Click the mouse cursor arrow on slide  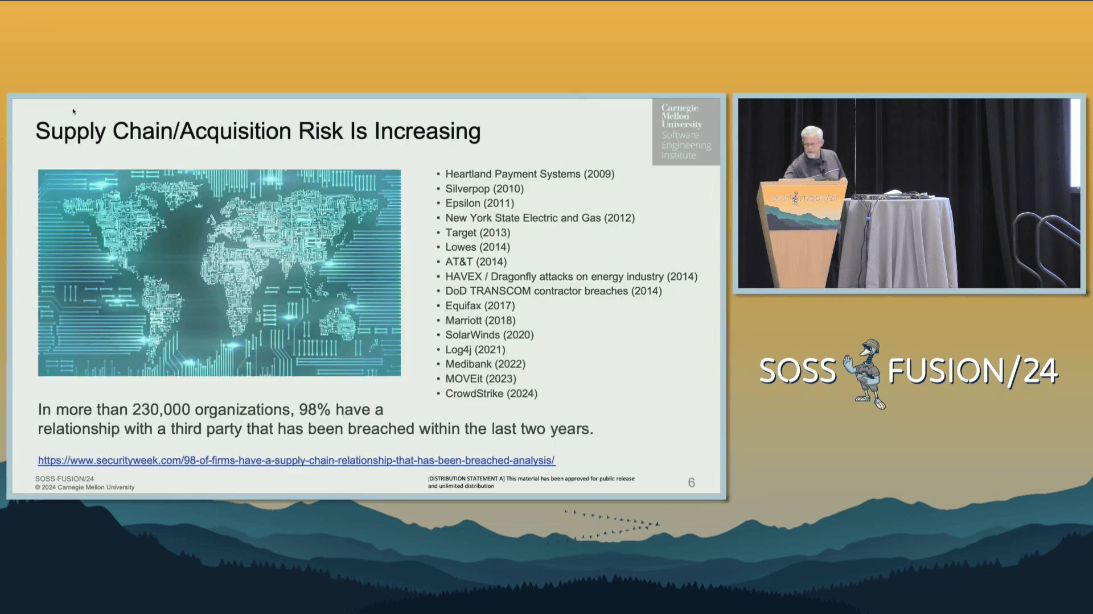click(x=74, y=111)
